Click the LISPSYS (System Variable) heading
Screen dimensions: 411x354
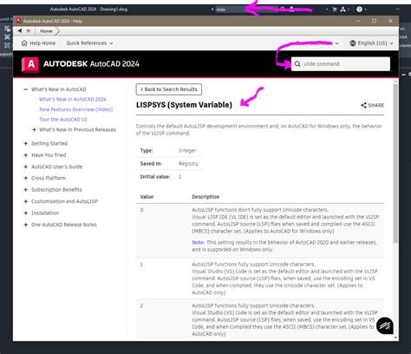click(184, 105)
